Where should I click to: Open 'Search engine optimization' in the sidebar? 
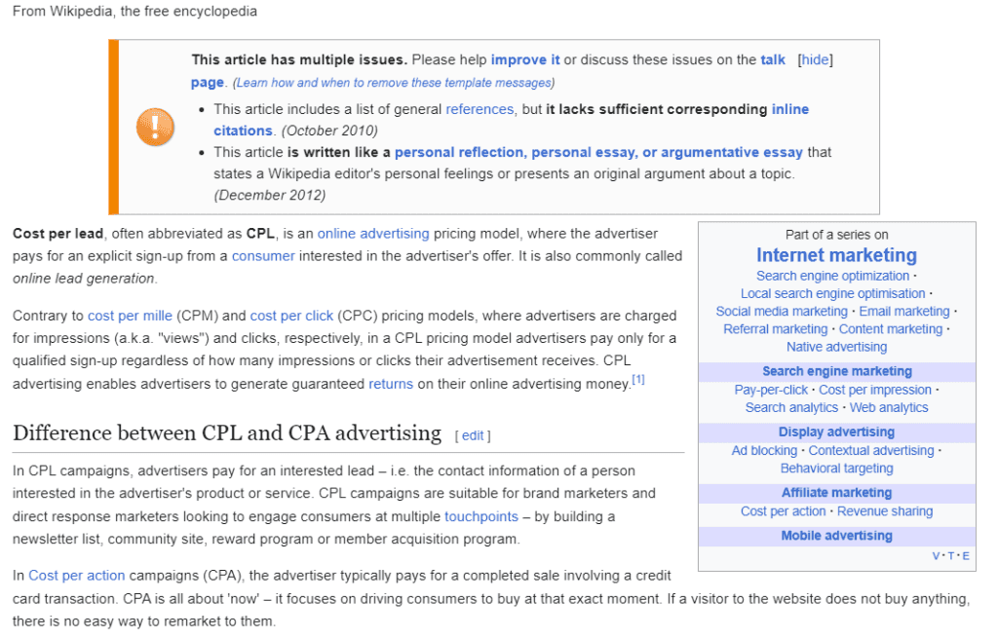click(x=832, y=277)
